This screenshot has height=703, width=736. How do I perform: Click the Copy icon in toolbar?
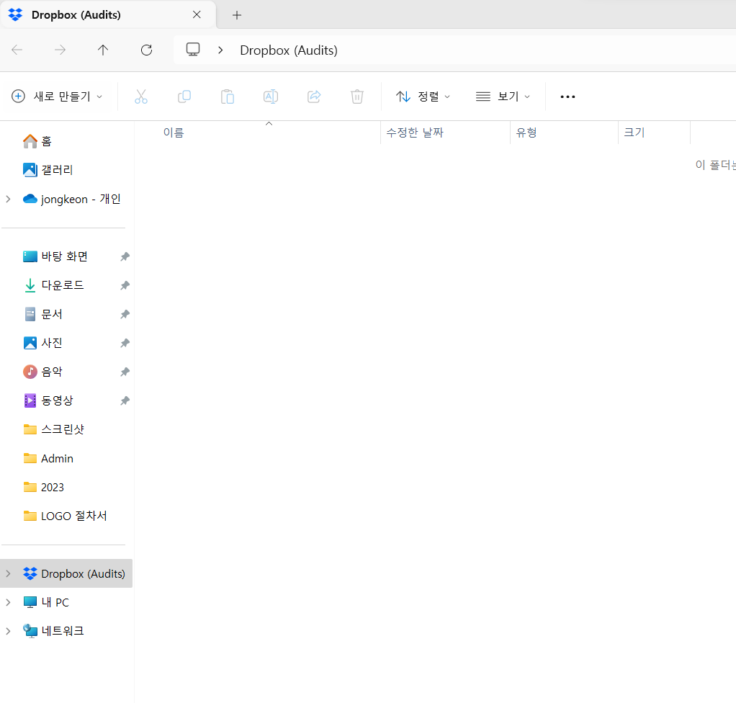coord(184,97)
